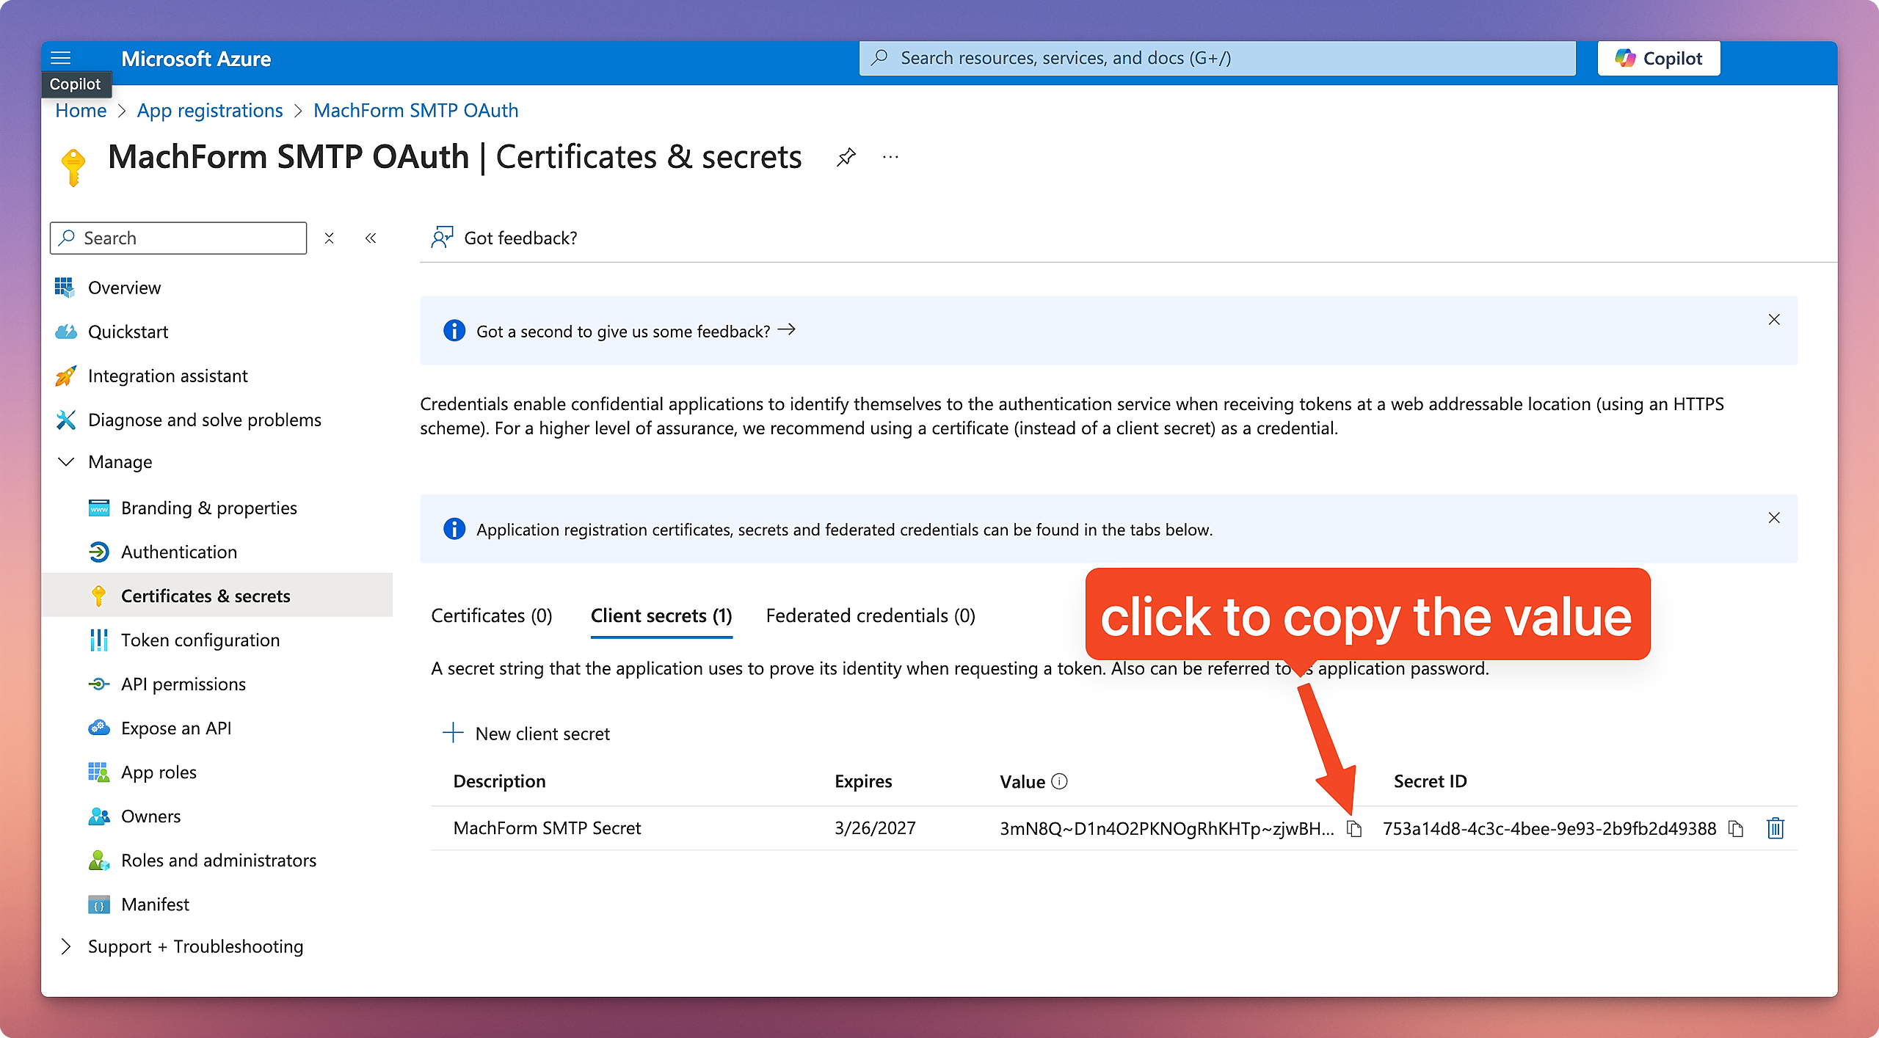View the Owners page
This screenshot has height=1038, width=1879.
150,816
